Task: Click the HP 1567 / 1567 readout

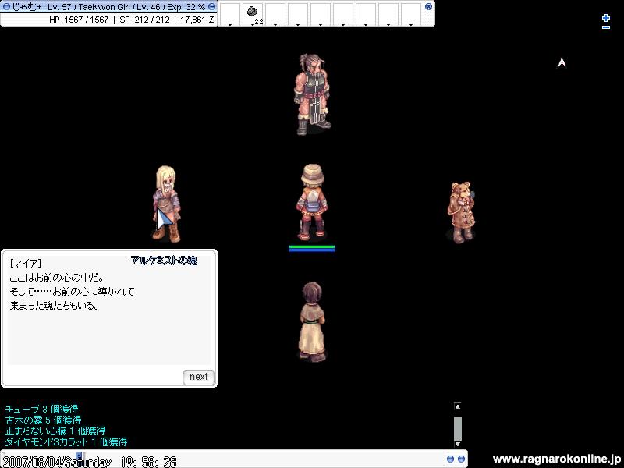Action: pyautogui.click(x=79, y=19)
